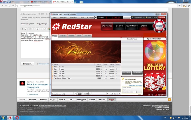Select the TOURNAMENTS section
Image resolution: width=191 pixels, height=120 pixels.
[132, 26]
